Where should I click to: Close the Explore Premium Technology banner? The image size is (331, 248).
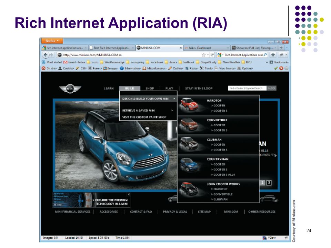(129, 194)
